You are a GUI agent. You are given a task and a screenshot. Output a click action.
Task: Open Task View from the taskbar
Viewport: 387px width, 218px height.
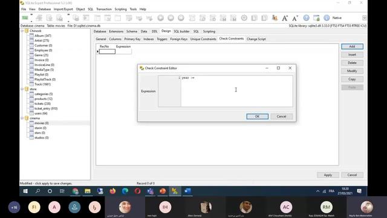(62, 191)
